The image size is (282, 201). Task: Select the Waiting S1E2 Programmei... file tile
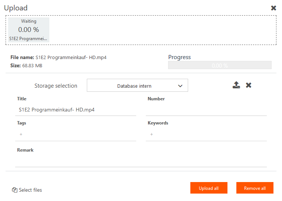29,30
